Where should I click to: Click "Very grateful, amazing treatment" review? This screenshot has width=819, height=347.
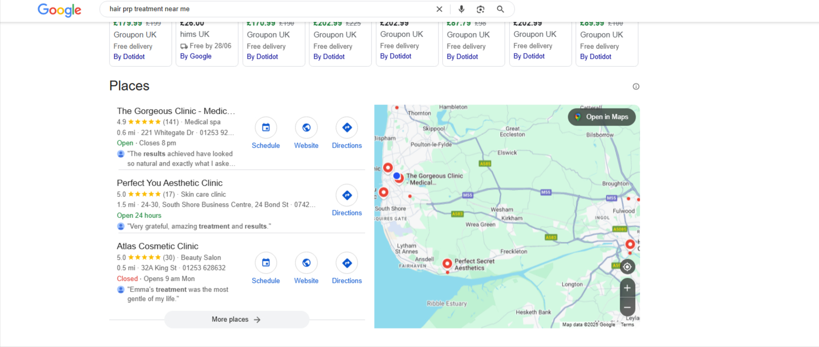[x=199, y=226]
